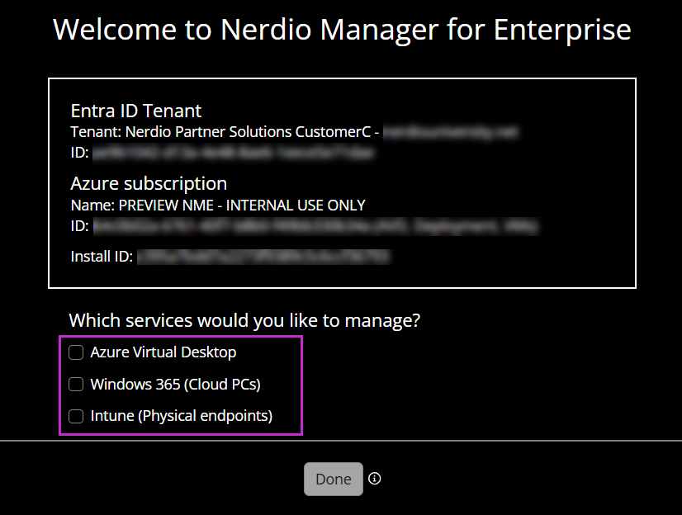This screenshot has width=682, height=515.
Task: Click the Intune (Physical endpoints) label
Action: 182,416
